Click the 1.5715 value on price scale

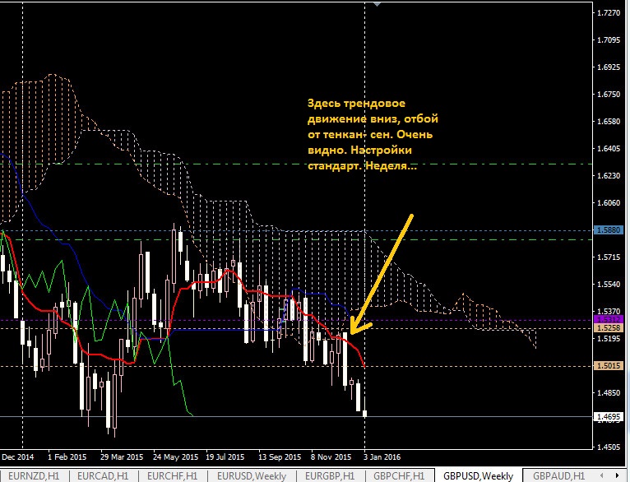pos(609,257)
